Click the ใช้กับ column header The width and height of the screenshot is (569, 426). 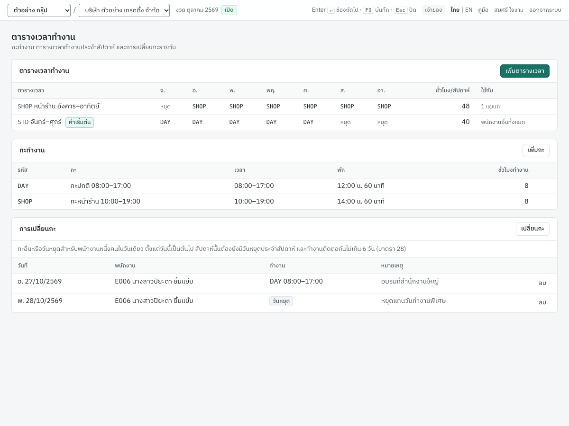[487, 90]
